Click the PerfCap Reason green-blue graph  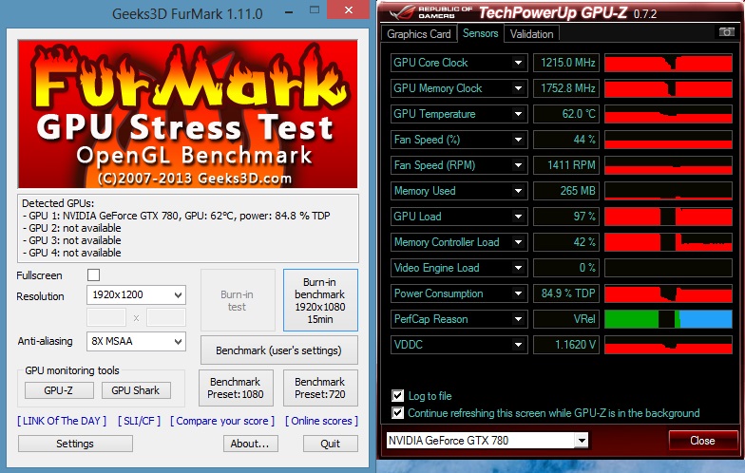(668, 319)
